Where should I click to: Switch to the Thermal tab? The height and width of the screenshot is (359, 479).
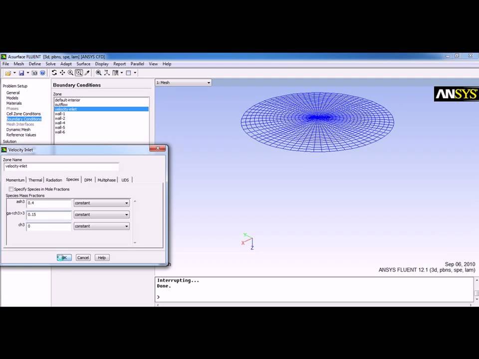tap(35, 180)
